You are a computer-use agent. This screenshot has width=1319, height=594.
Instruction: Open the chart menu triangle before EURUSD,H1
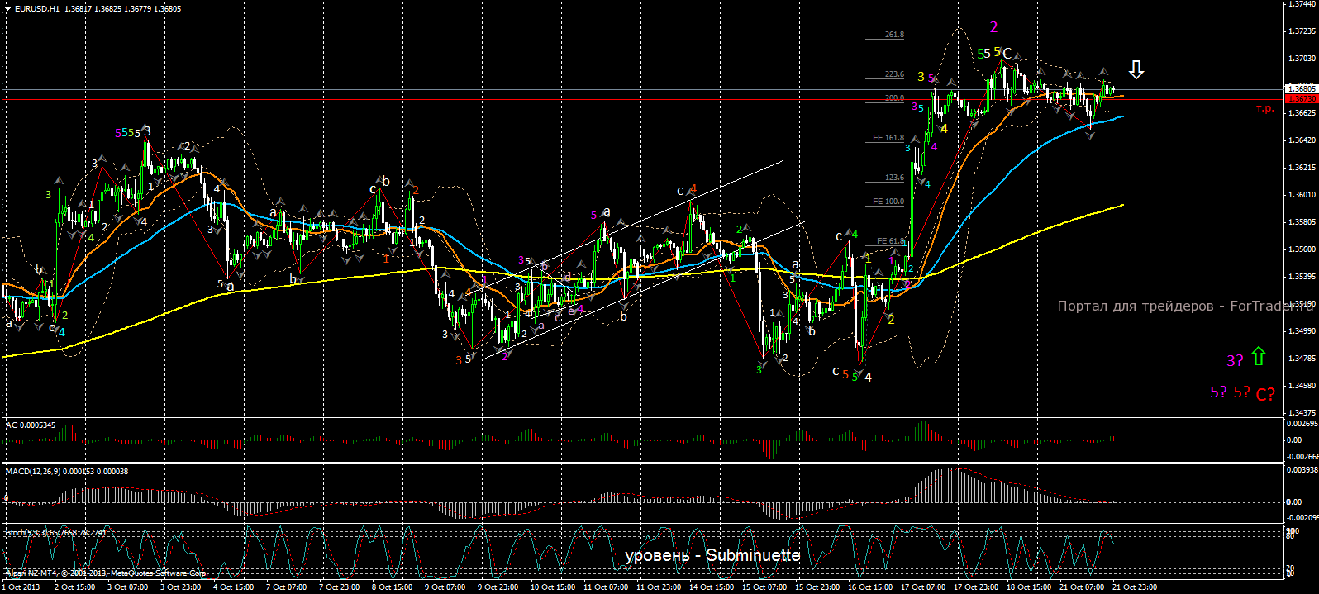pyautogui.click(x=9, y=8)
